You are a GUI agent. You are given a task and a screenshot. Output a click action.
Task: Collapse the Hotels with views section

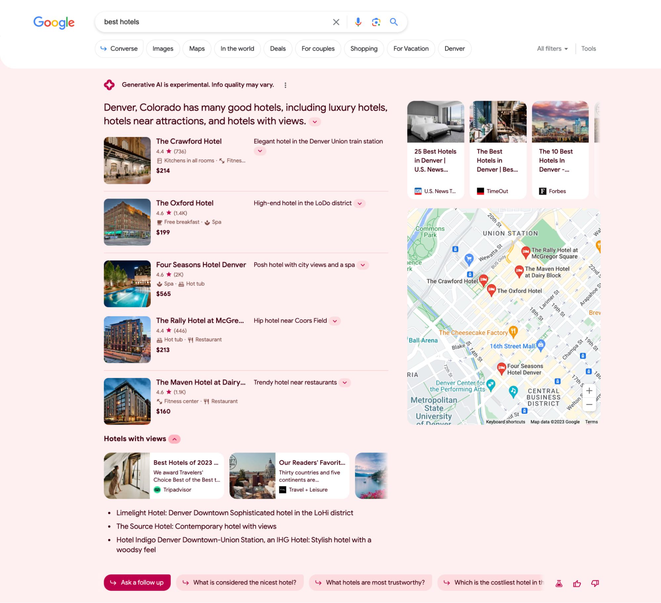coord(174,439)
